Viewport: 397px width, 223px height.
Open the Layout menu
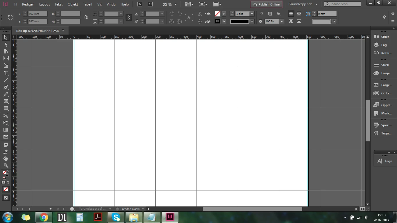pos(44,4)
